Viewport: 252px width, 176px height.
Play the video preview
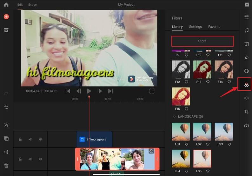89,91
